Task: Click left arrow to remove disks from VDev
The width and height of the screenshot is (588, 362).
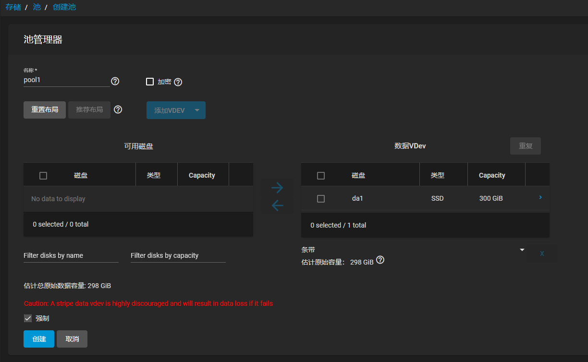Action: 277,205
